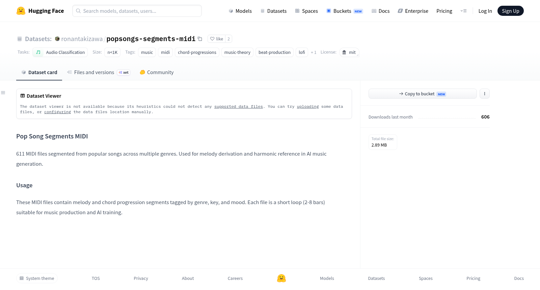Open Models footer link
The height and width of the screenshot is (290, 540).
tap(327, 278)
